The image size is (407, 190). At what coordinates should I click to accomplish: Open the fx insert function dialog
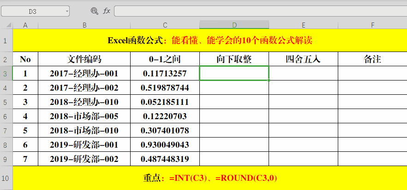click(x=107, y=11)
